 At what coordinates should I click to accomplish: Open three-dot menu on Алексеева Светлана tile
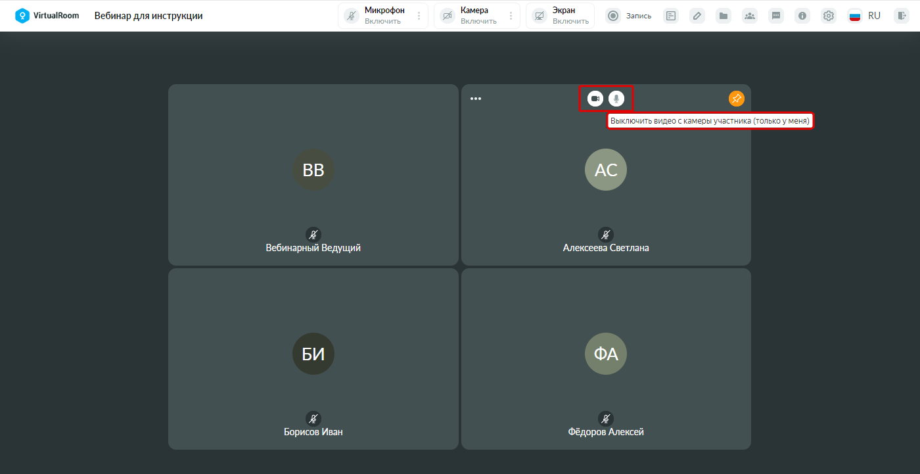pos(476,99)
